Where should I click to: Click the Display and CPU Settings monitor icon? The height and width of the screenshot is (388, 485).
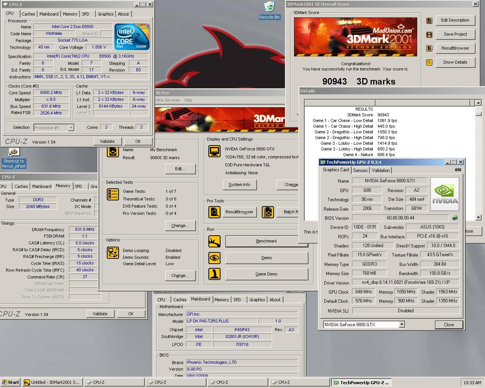coord(214,151)
